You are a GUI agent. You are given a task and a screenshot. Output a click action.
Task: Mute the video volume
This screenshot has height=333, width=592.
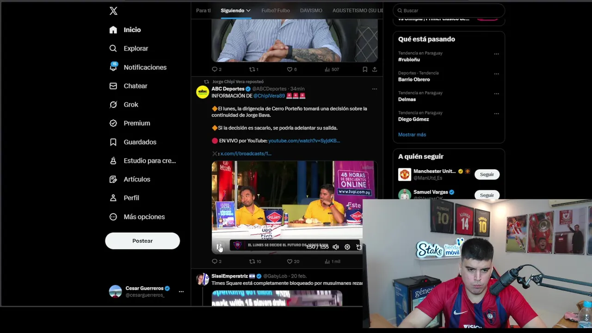pyautogui.click(x=336, y=247)
